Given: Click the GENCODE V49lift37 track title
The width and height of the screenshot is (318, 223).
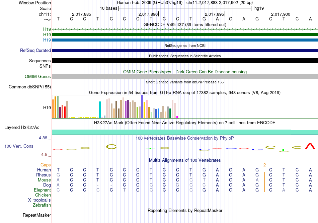Looking at the screenshot, I should click(185, 24).
